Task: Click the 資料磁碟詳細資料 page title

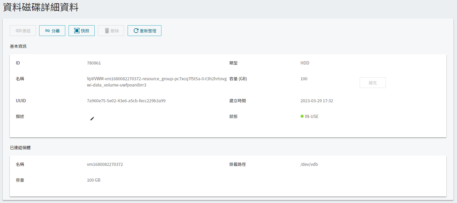Action: [41, 7]
